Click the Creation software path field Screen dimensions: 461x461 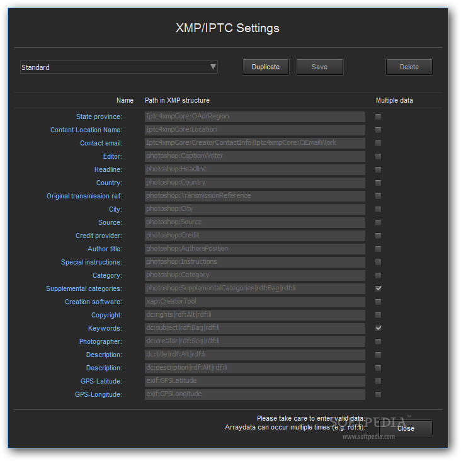[x=255, y=302]
